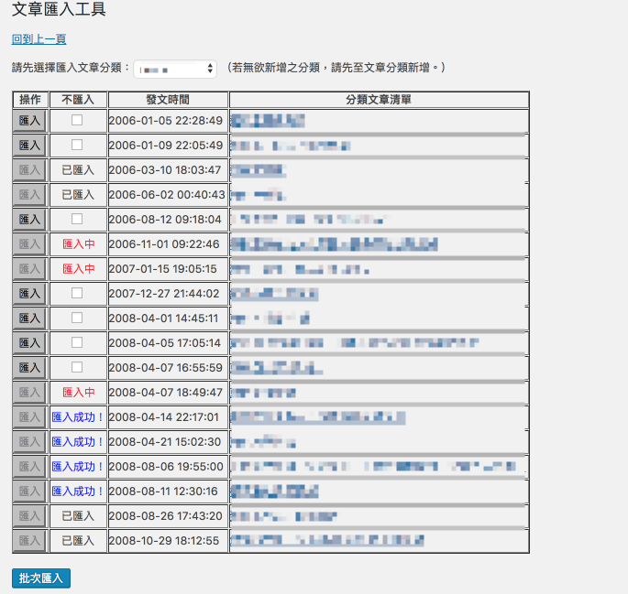Click 匯入 button for 2008-04-01 14:45:11 row
The height and width of the screenshot is (594, 628).
[29, 319]
